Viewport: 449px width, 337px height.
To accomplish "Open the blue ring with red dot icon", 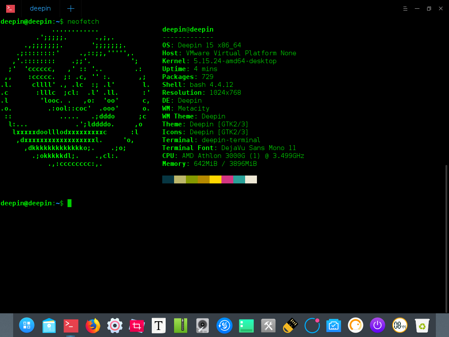I will coord(312,325).
